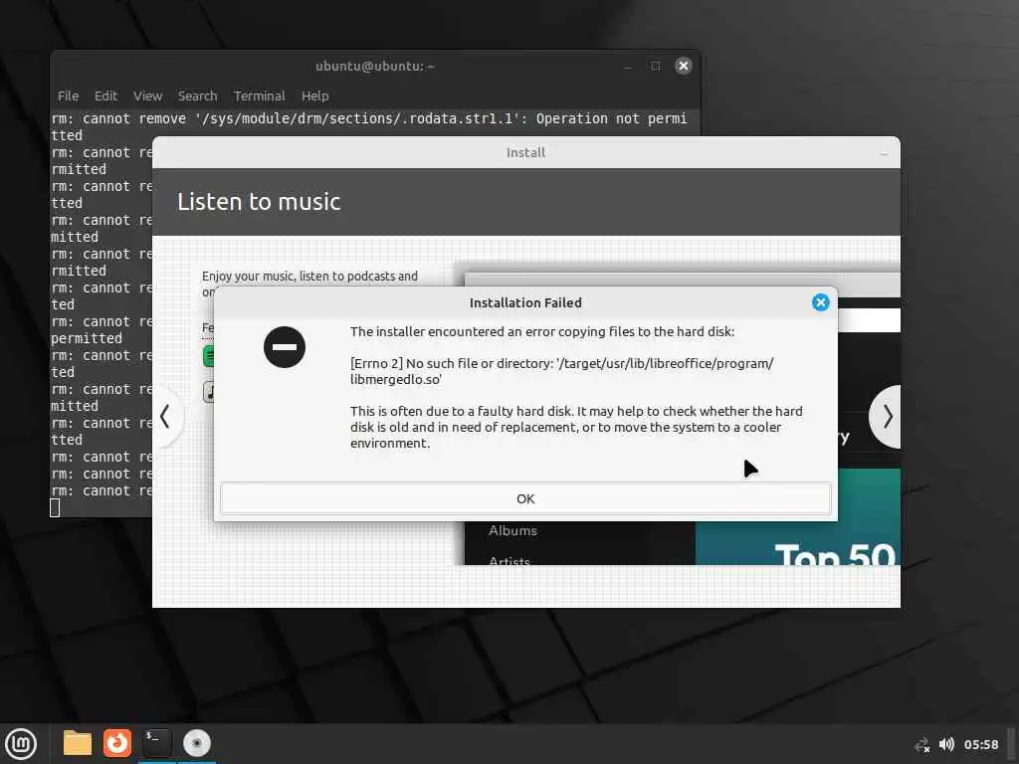Open the Help menu in the terminal
The width and height of the screenshot is (1019, 764).
point(314,96)
